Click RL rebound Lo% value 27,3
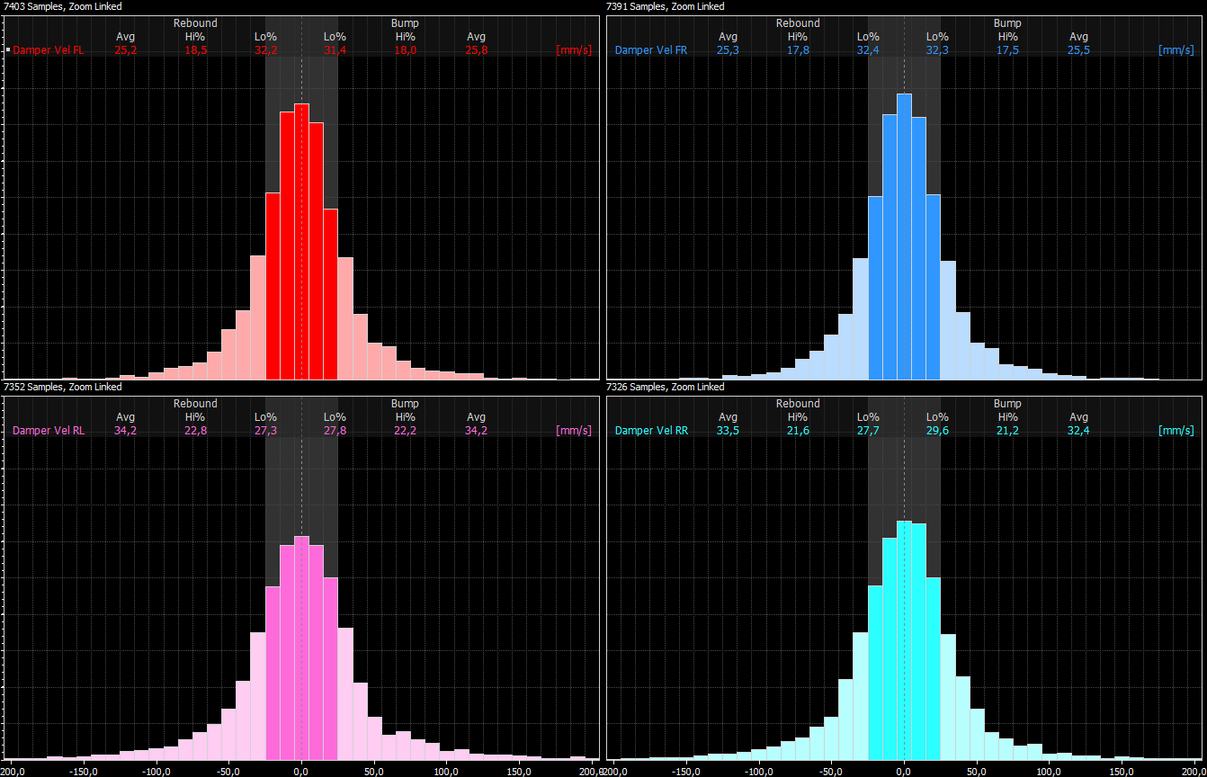The height and width of the screenshot is (777, 1207). point(265,431)
